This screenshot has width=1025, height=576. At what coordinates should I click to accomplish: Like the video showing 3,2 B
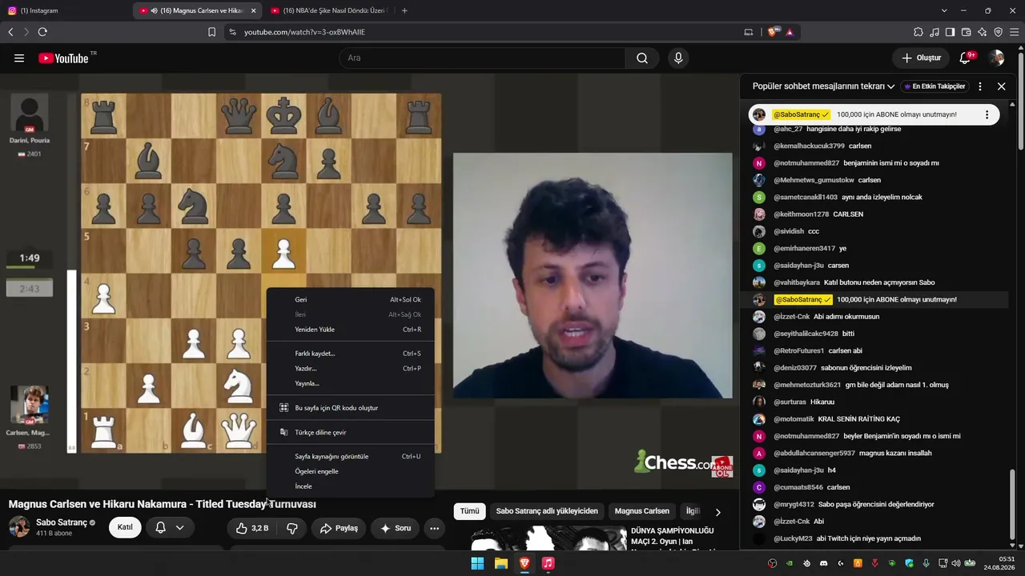(251, 528)
